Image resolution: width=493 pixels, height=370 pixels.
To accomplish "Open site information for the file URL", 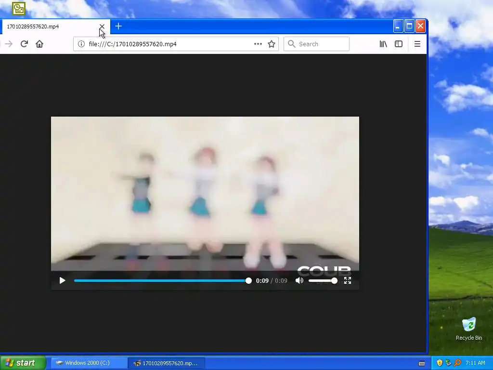I will click(81, 44).
